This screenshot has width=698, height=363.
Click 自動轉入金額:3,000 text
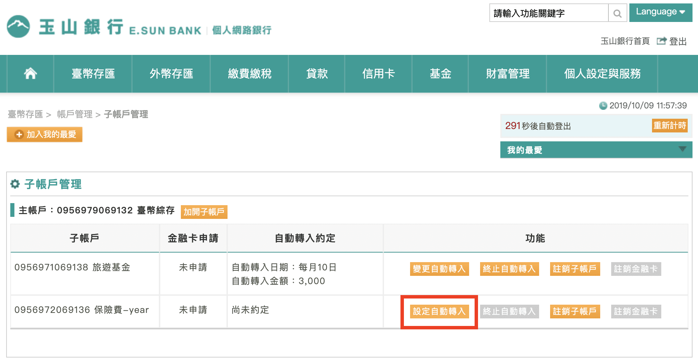(278, 281)
